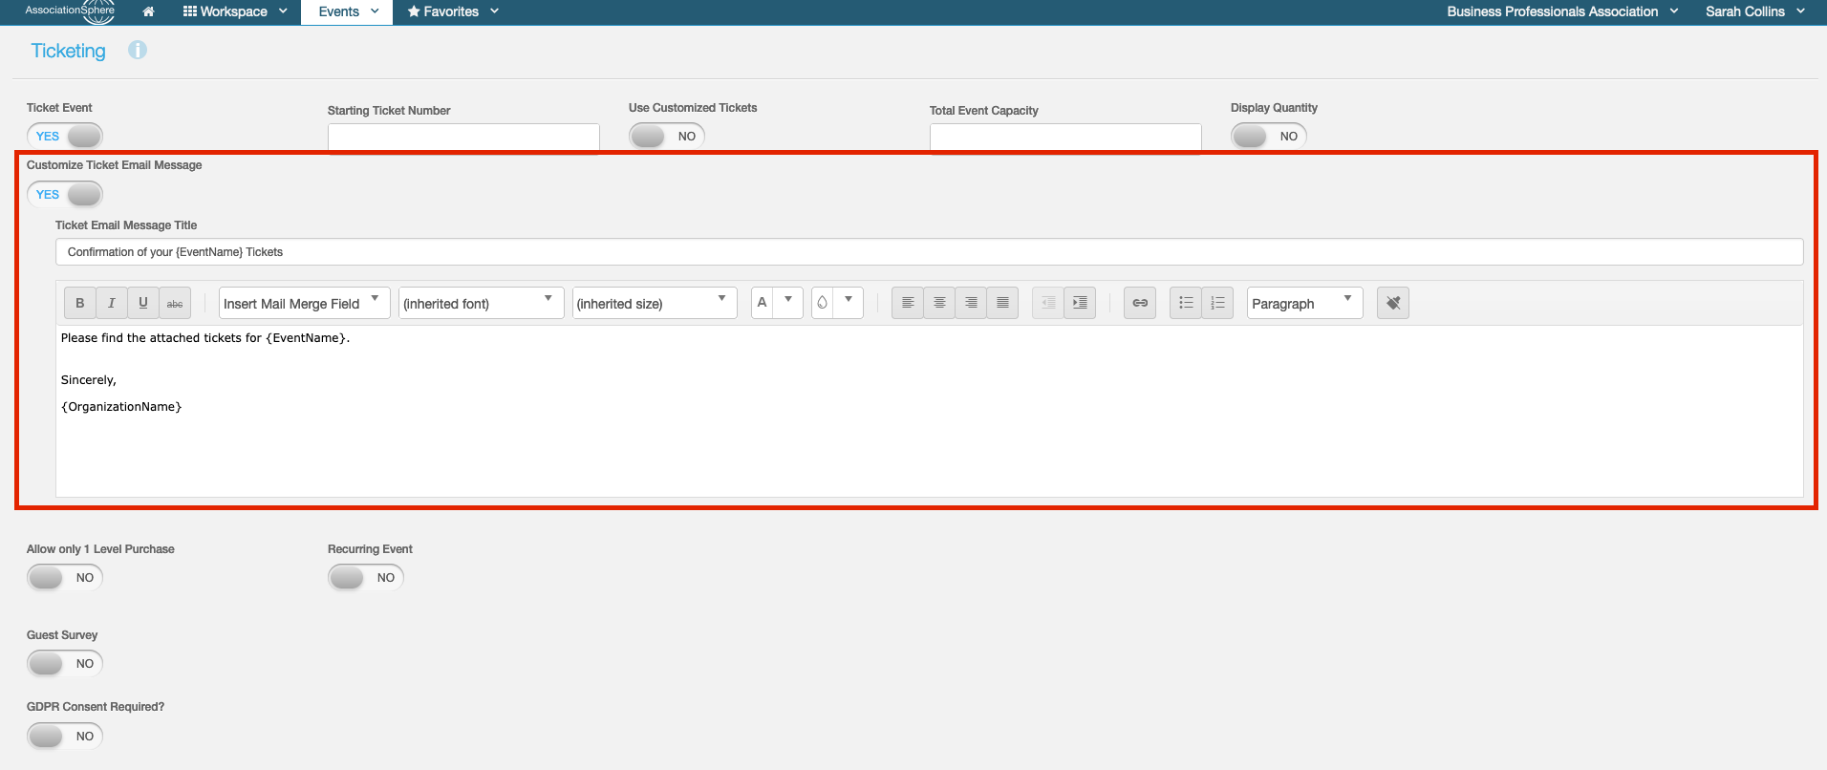The image size is (1827, 770).
Task: Insert an unordered bullet list
Action: point(1186,303)
